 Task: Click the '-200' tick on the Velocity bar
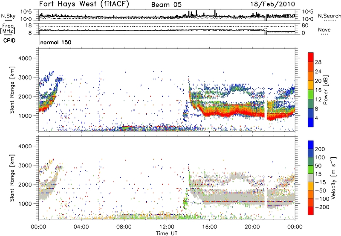(322, 207)
